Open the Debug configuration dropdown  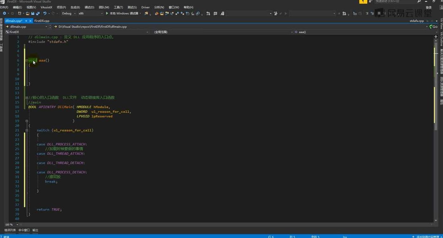point(75,14)
